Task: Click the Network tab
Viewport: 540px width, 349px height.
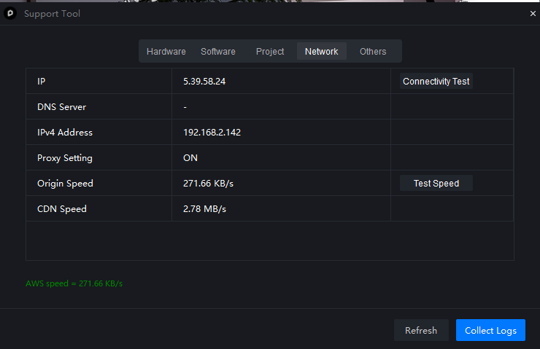Action: [321, 52]
